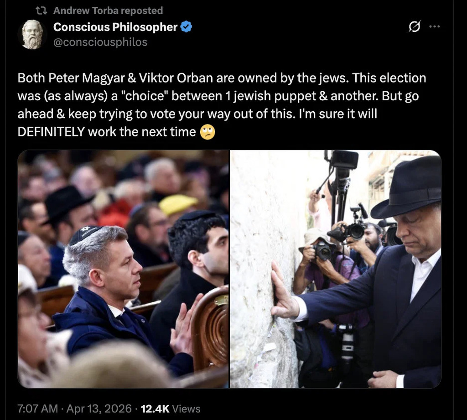Image resolution: width=467 pixels, height=420 pixels.
Task: Click the capitalized word DEFINITELY in the post
Action: [x=51, y=132]
